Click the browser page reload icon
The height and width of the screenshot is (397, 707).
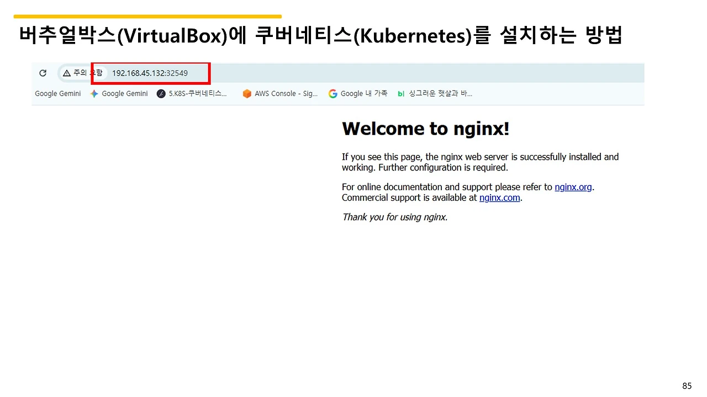[43, 73]
